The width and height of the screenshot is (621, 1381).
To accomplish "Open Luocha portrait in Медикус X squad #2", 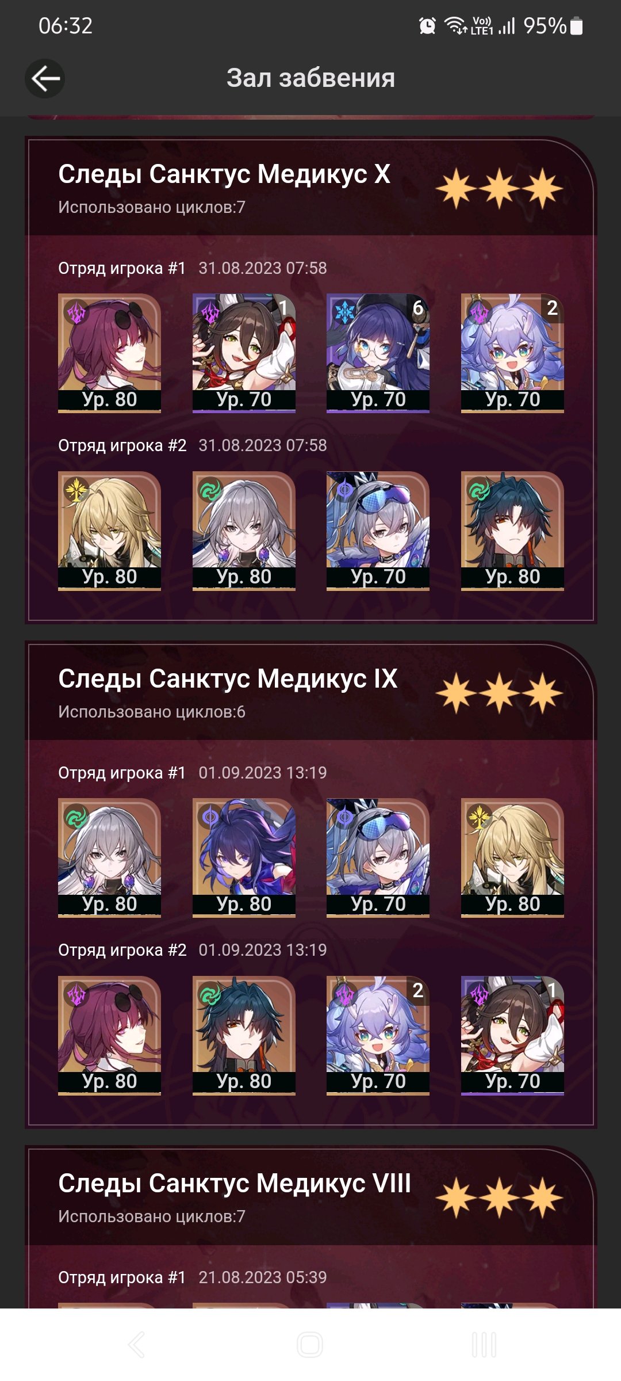I will pyautogui.click(x=109, y=531).
